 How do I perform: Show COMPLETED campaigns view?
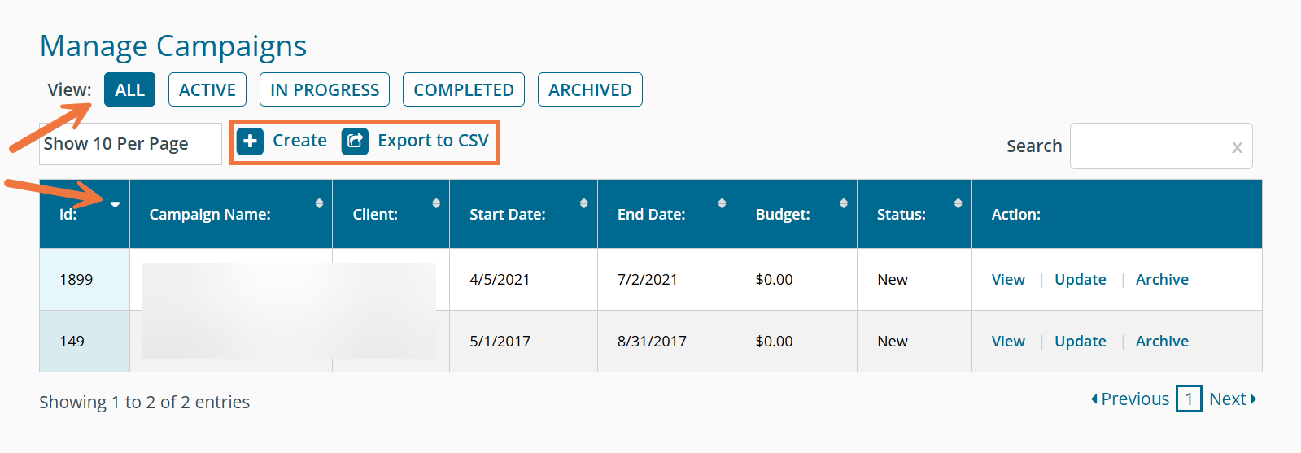coord(464,89)
